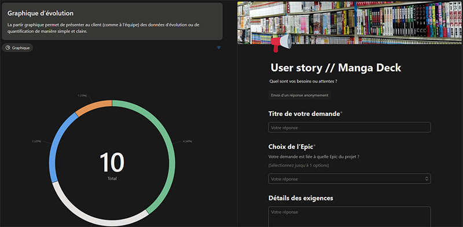The height and width of the screenshot is (227, 463).
Task: Click 'Quel sont vos besoins ou attentes ?' text
Action: [303, 81]
